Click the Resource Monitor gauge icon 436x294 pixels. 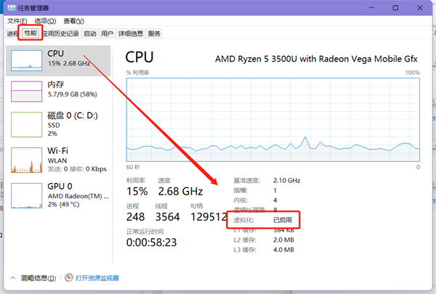pos(69,278)
